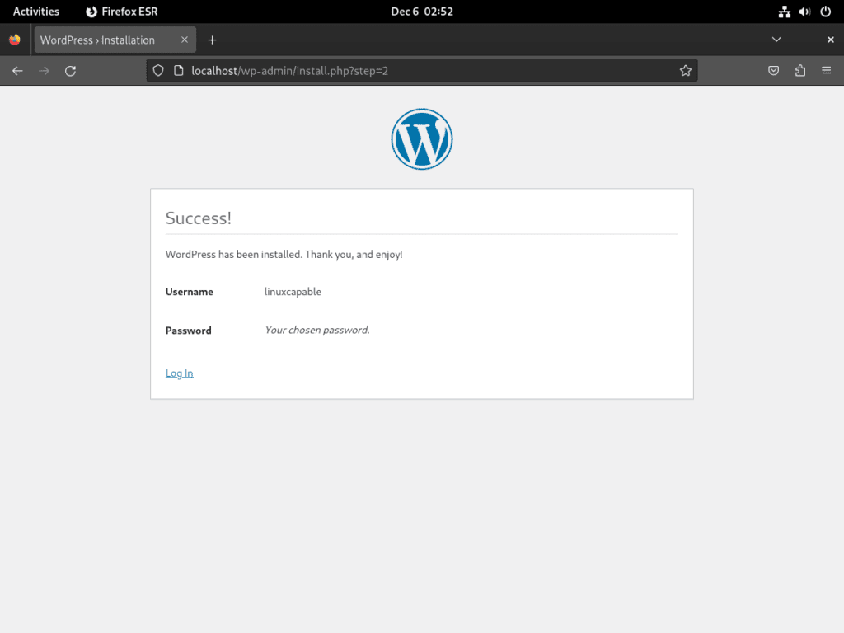Open tracking protection via the shield icon
Screen dimensions: 844x633
pyautogui.click(x=157, y=70)
